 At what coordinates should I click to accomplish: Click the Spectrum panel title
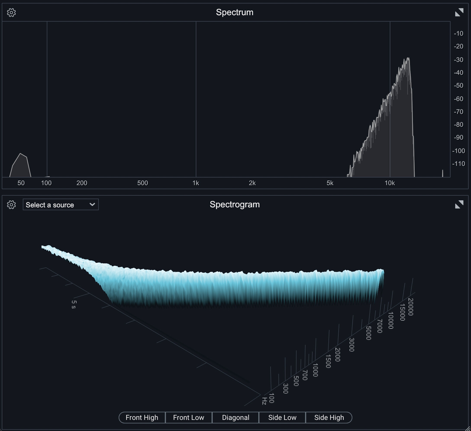[235, 12]
